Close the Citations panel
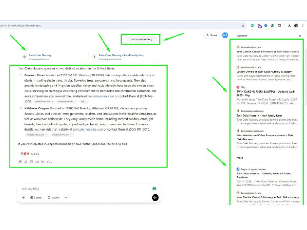The height and width of the screenshot is (230, 307). coord(300,36)
